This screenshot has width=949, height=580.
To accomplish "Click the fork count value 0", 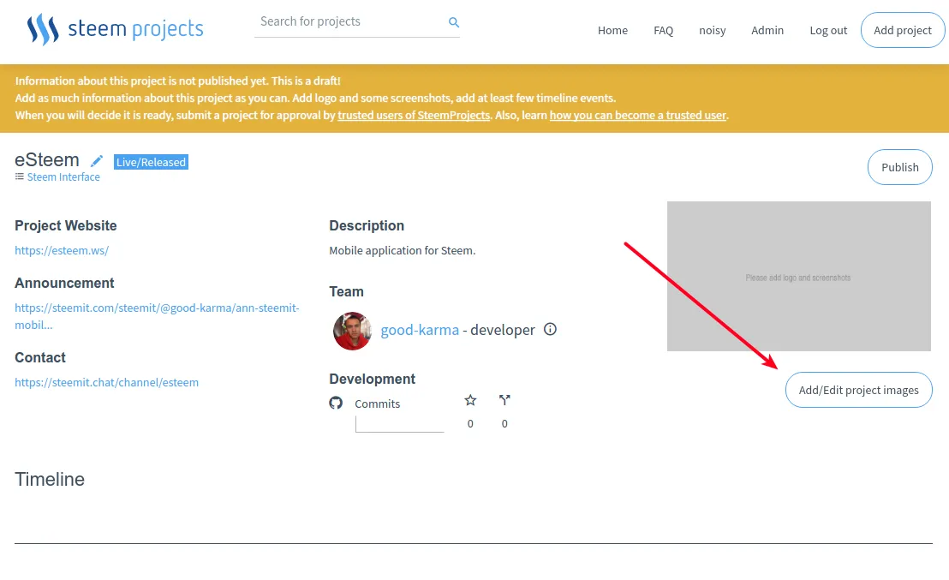I will (504, 424).
